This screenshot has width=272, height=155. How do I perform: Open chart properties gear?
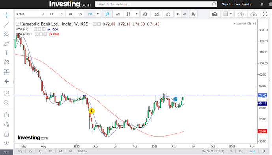click(145, 14)
